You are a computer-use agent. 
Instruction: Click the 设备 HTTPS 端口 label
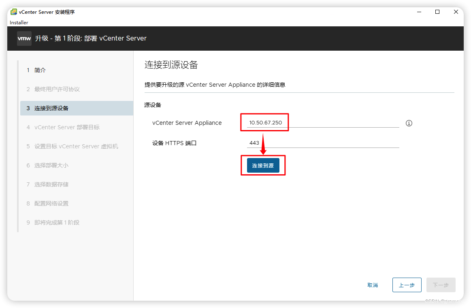[x=174, y=143]
